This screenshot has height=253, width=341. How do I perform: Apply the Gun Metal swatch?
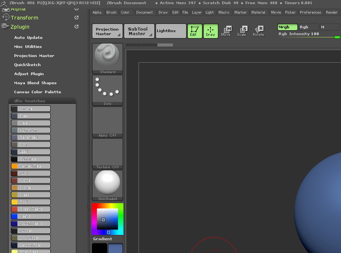click(x=31, y=159)
